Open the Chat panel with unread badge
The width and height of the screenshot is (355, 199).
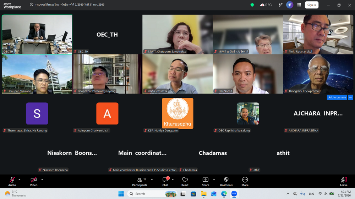tap(165, 181)
